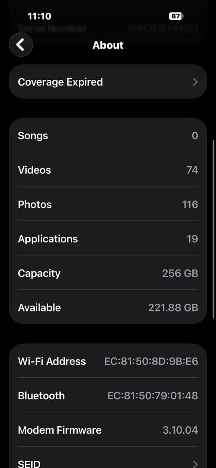Select the Songs row showing 0
This screenshot has width=216, height=468.
coord(108,135)
